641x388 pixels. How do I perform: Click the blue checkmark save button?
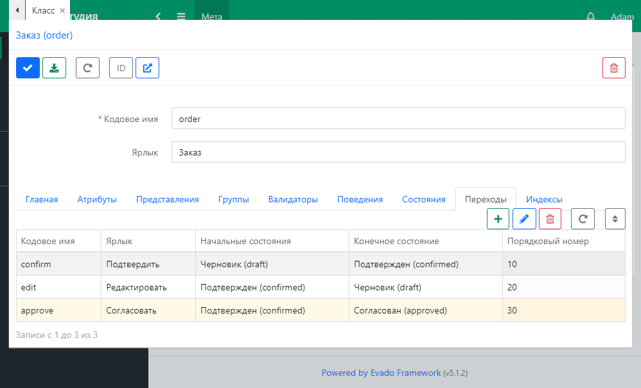(28, 68)
